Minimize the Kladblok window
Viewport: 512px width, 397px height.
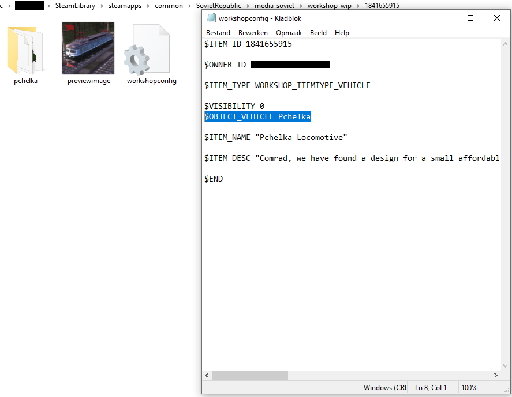coord(444,18)
